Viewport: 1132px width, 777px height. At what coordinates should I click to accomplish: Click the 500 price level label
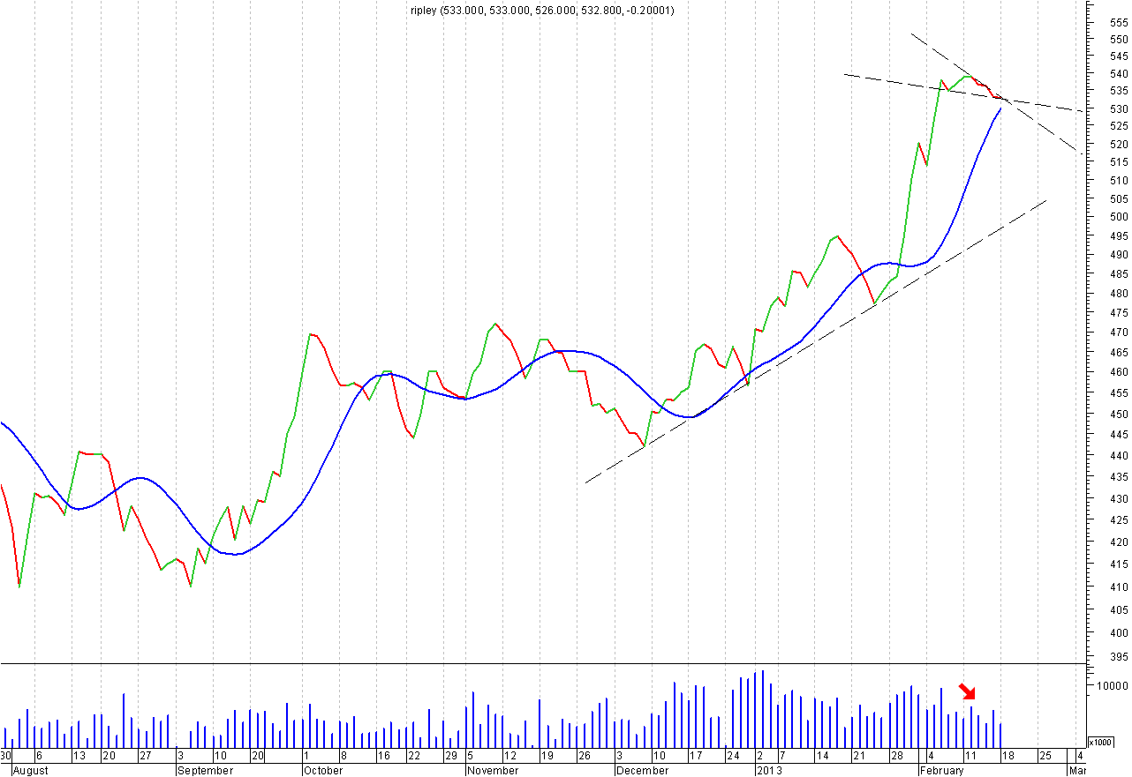click(1118, 217)
